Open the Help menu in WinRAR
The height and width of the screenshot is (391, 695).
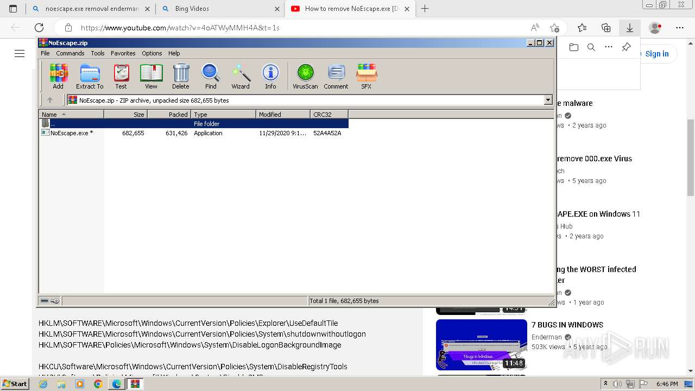click(174, 53)
